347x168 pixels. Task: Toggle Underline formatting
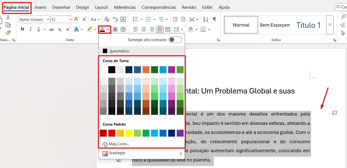pyautogui.click(x=39, y=29)
